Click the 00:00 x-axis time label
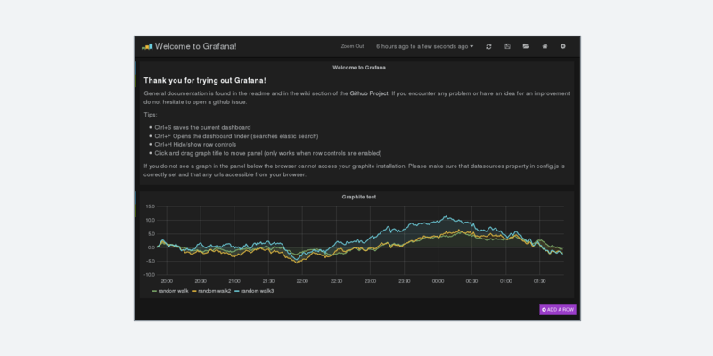 tap(438, 281)
